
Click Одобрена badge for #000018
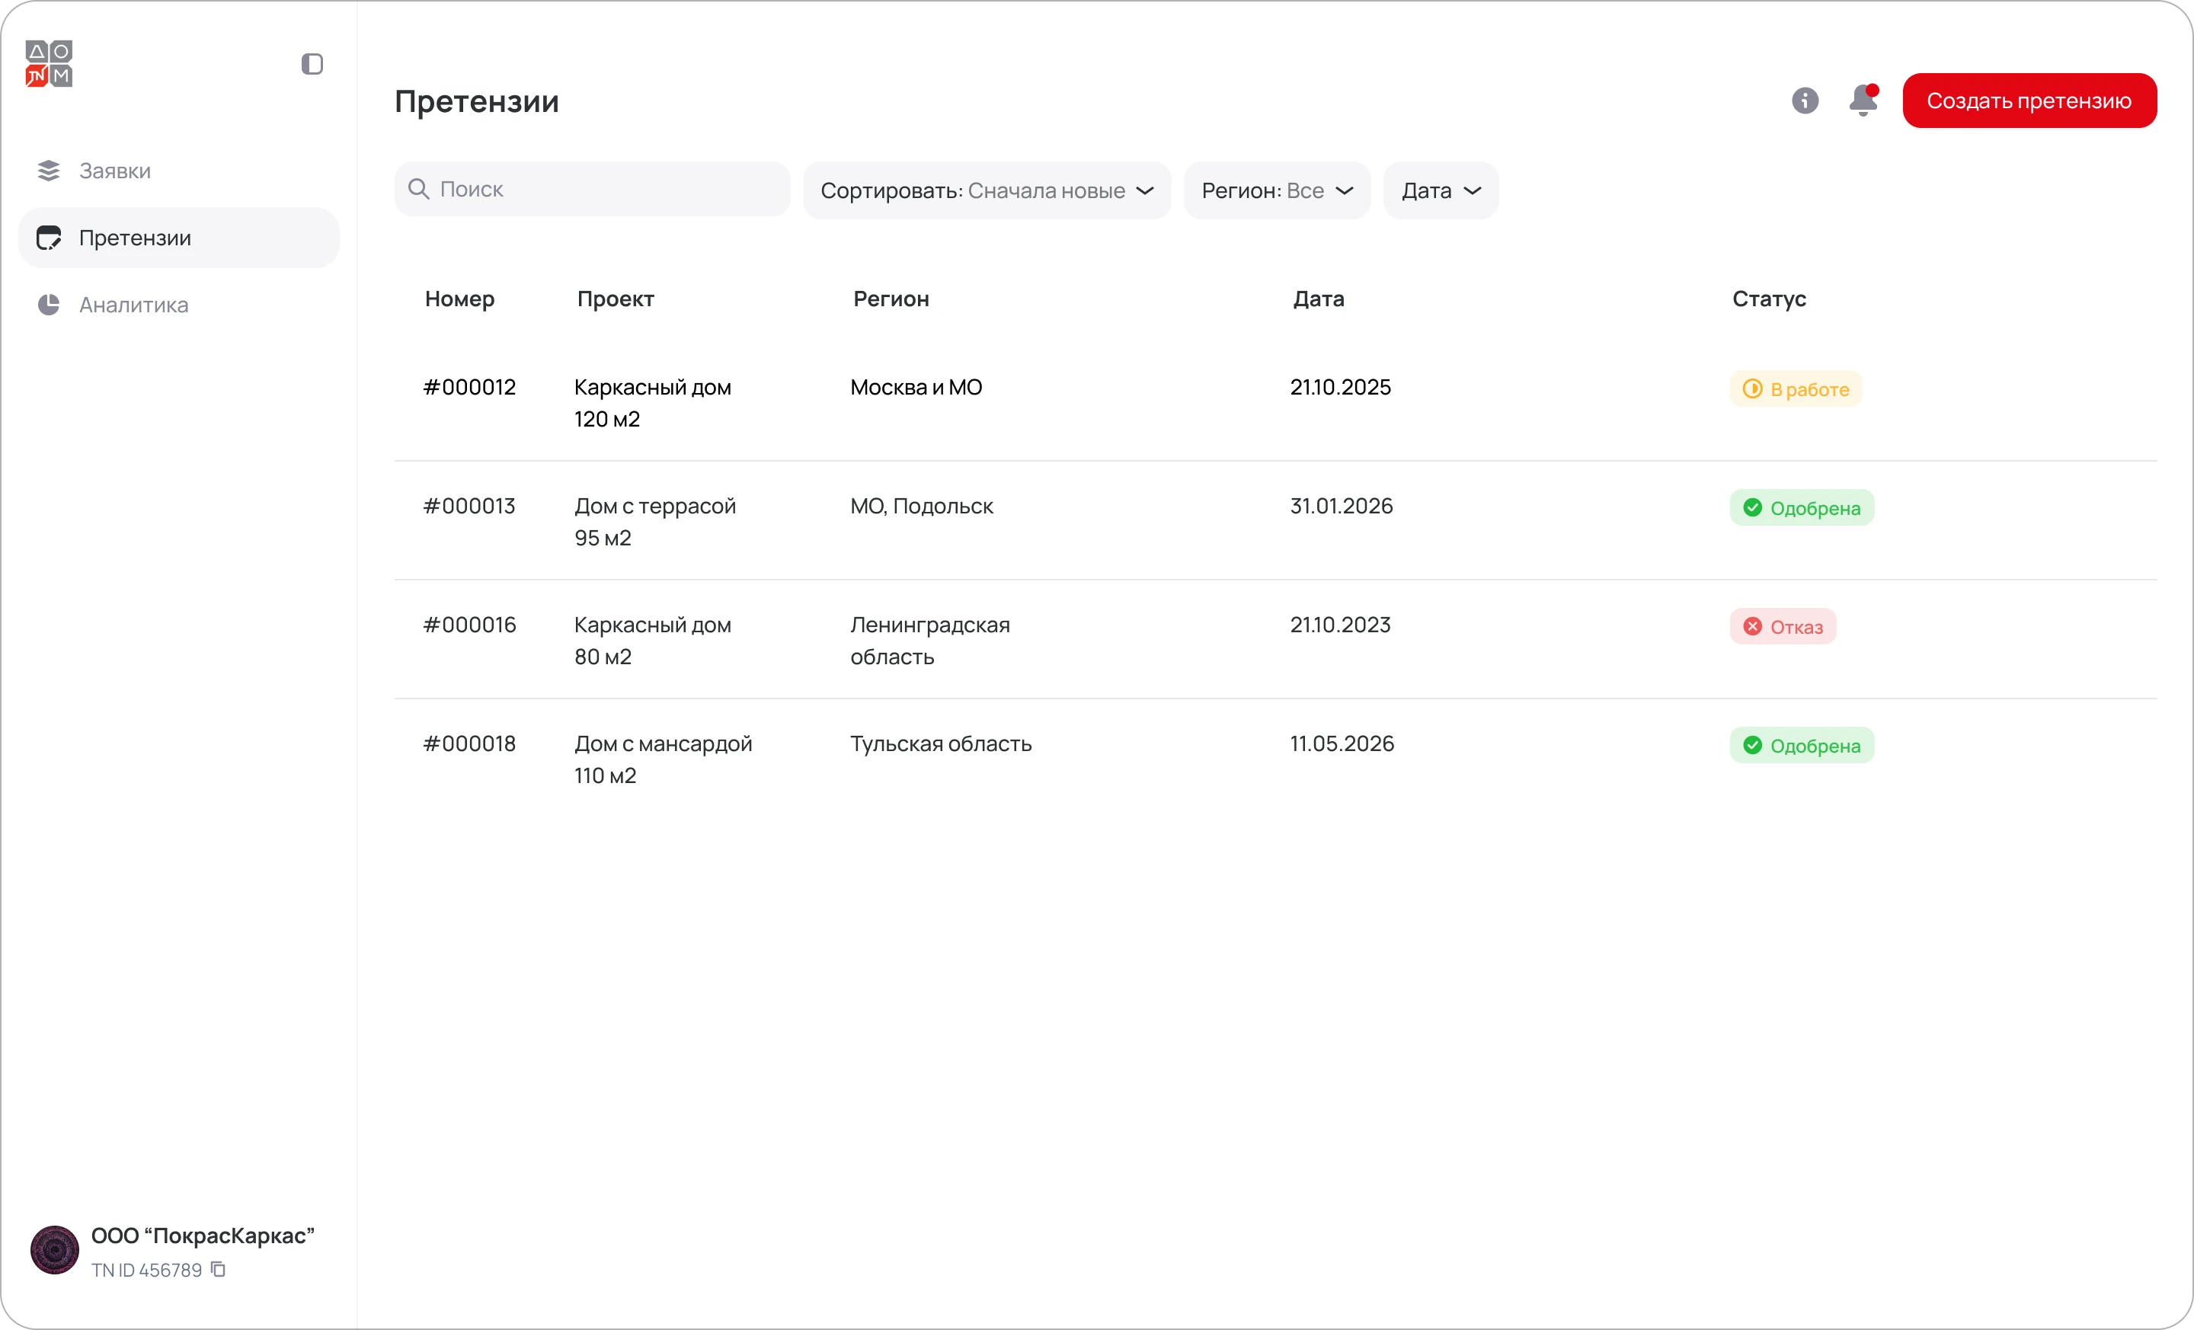pyautogui.click(x=1802, y=745)
